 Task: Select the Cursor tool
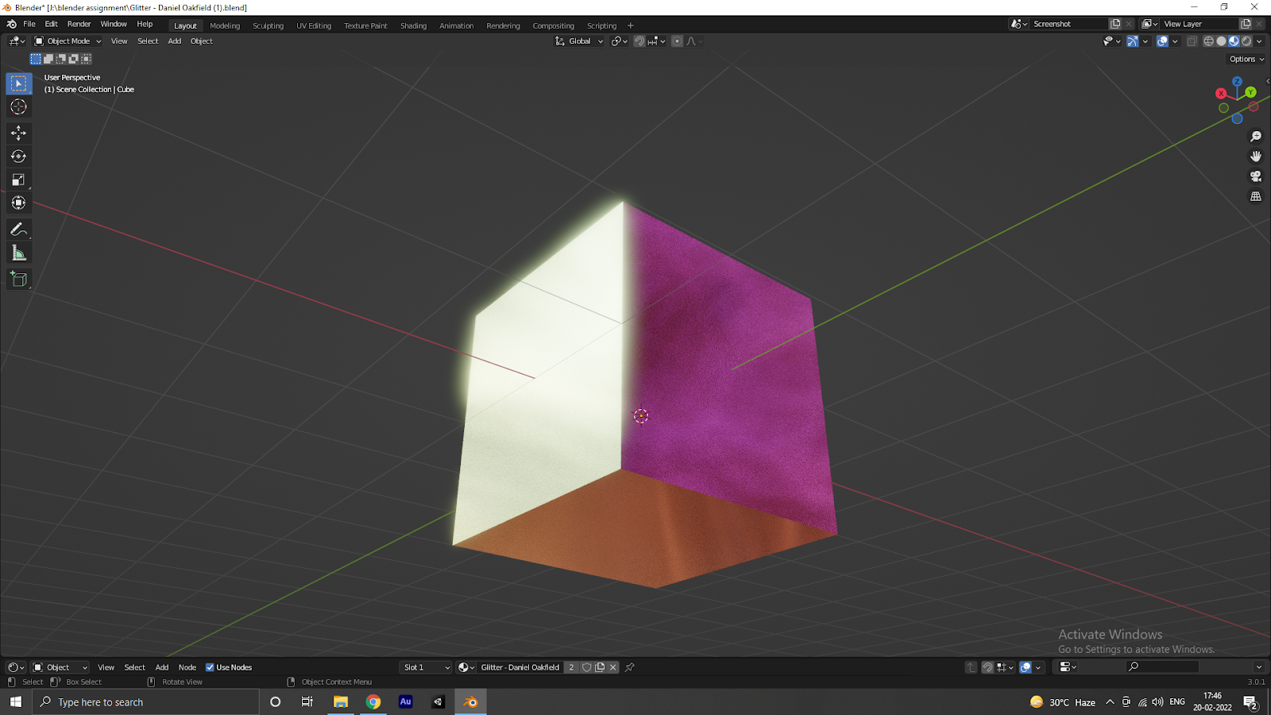pyautogui.click(x=18, y=106)
